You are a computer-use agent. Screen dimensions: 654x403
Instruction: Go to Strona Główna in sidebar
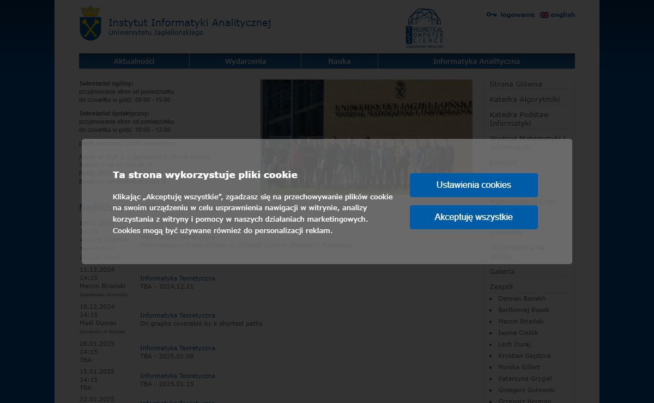coord(516,84)
